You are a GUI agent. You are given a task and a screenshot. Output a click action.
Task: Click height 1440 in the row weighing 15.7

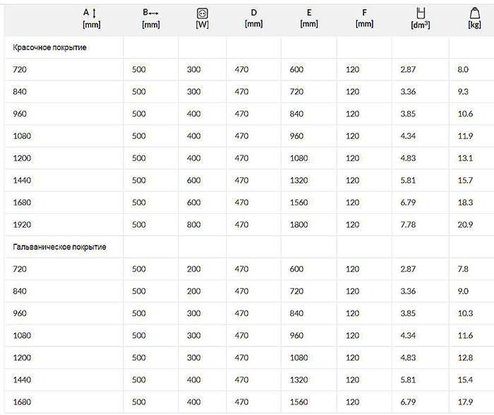(22, 180)
